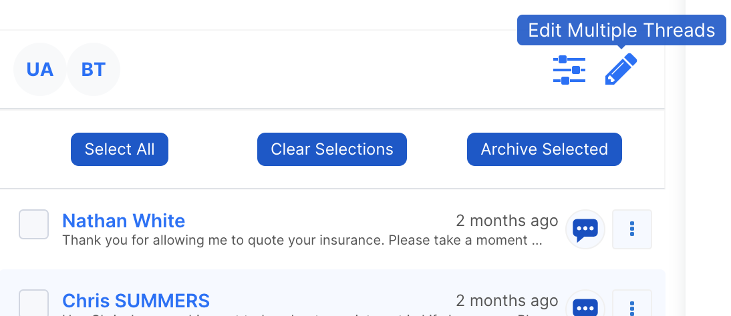This screenshot has width=731, height=316.
Task: Open the thread filter settings icon
Action: coord(569,69)
